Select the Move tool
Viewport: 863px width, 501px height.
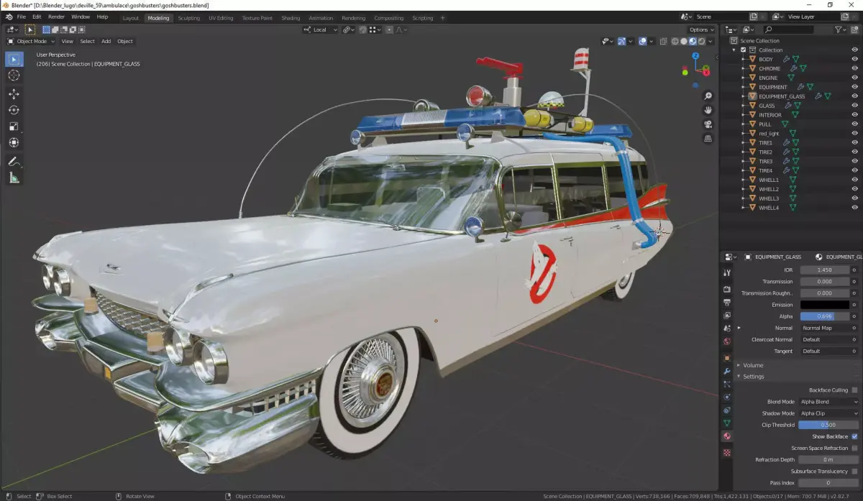click(x=14, y=94)
